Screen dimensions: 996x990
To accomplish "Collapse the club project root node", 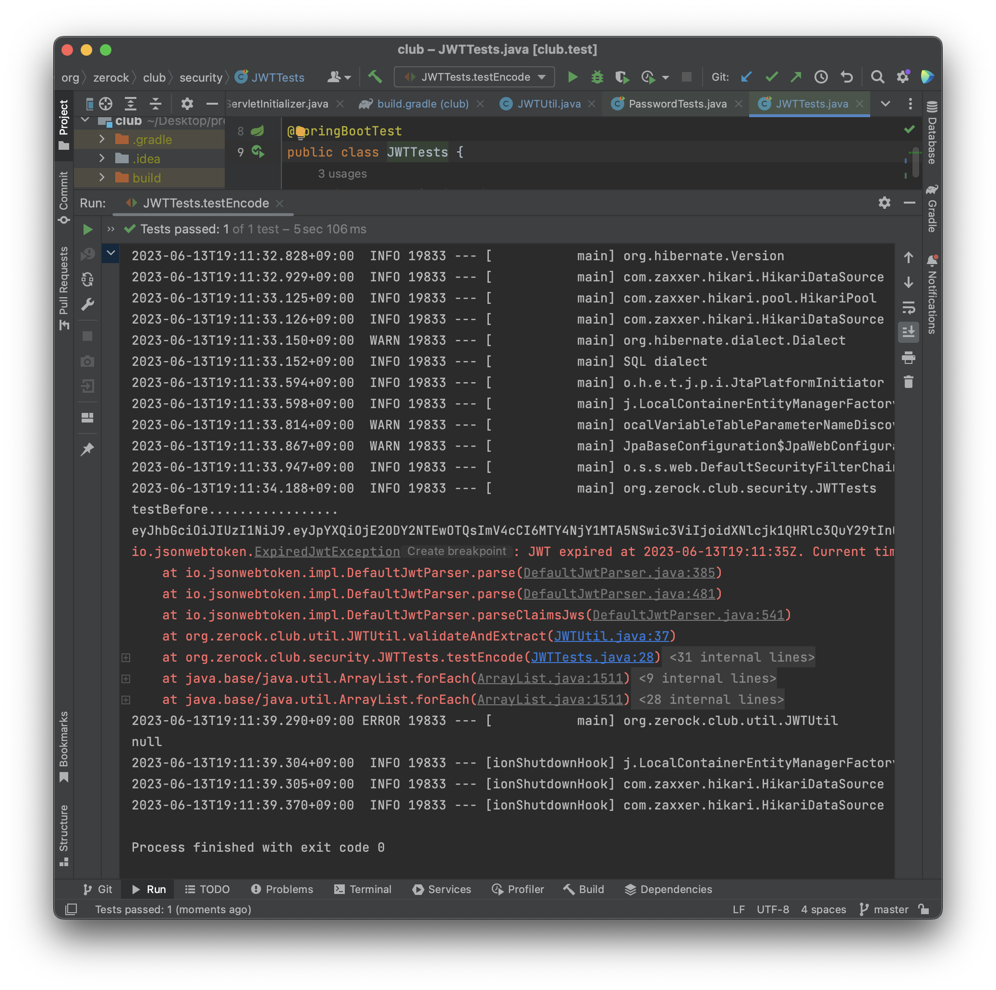I will tap(85, 120).
